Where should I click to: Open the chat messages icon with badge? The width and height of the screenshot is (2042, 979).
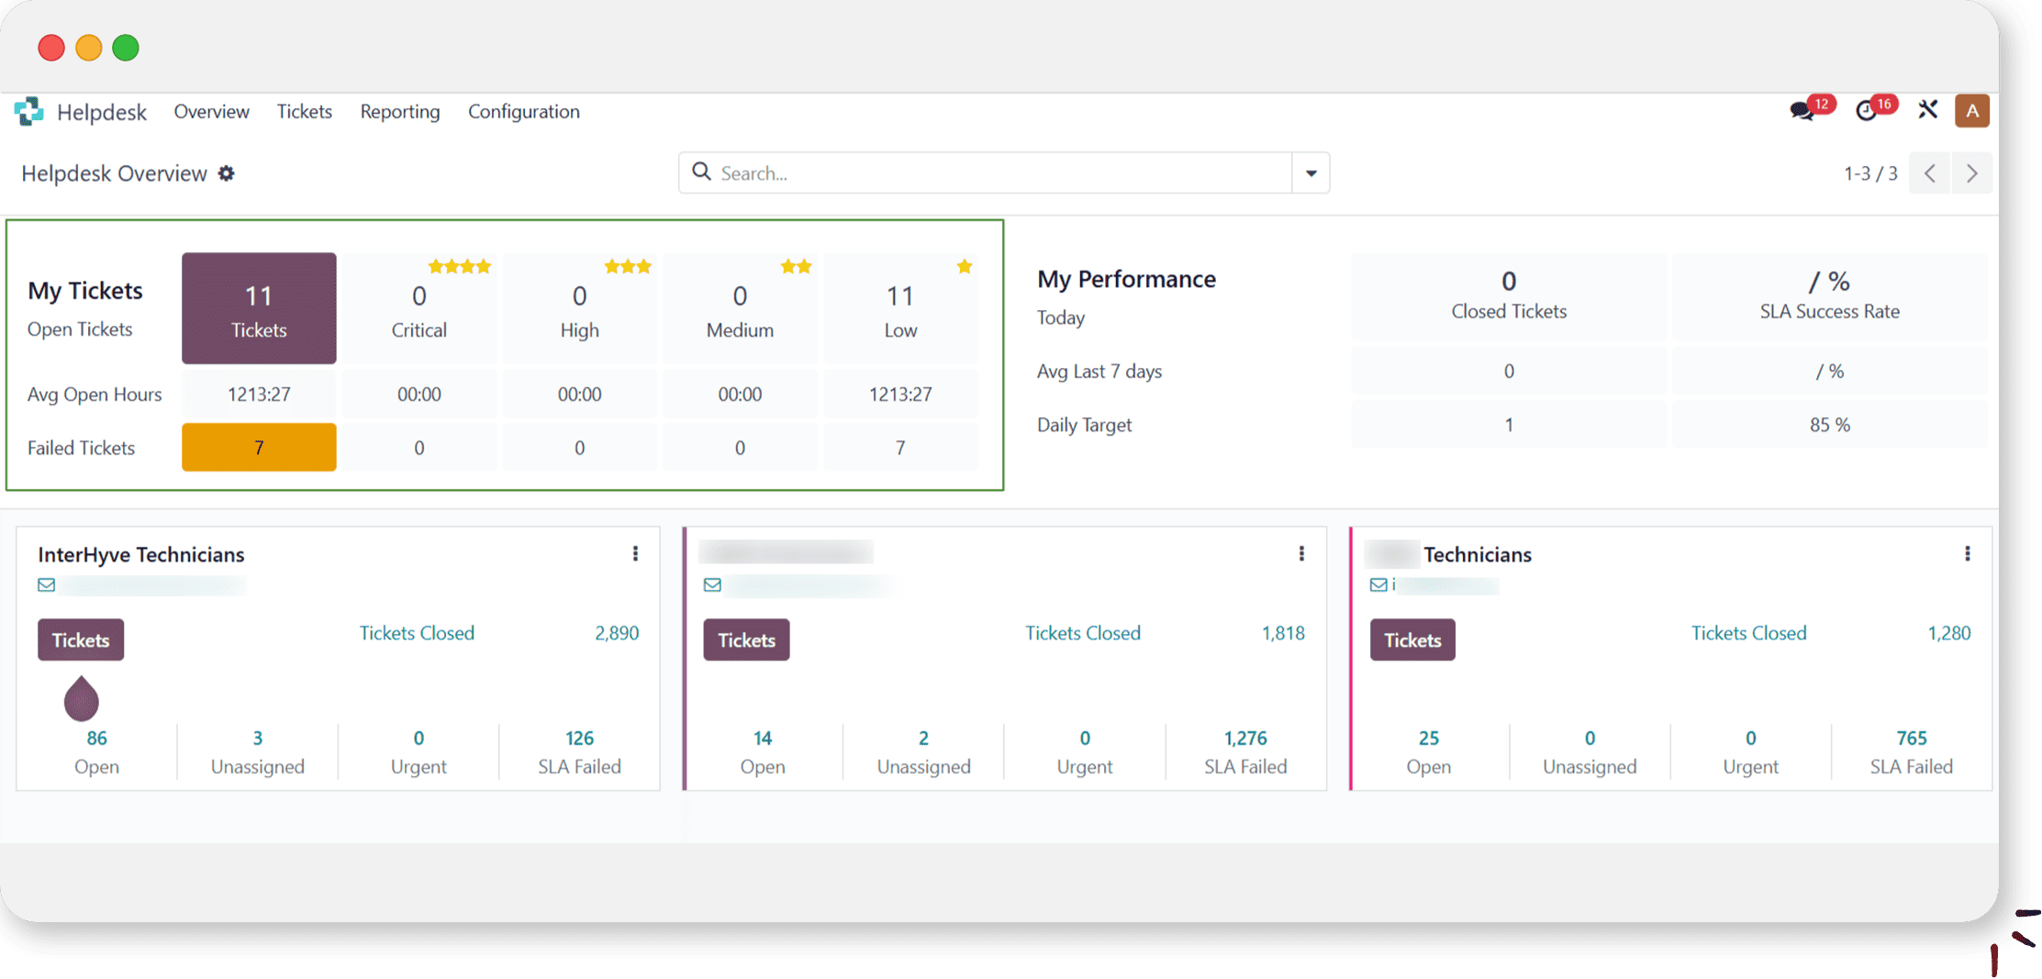1802,111
